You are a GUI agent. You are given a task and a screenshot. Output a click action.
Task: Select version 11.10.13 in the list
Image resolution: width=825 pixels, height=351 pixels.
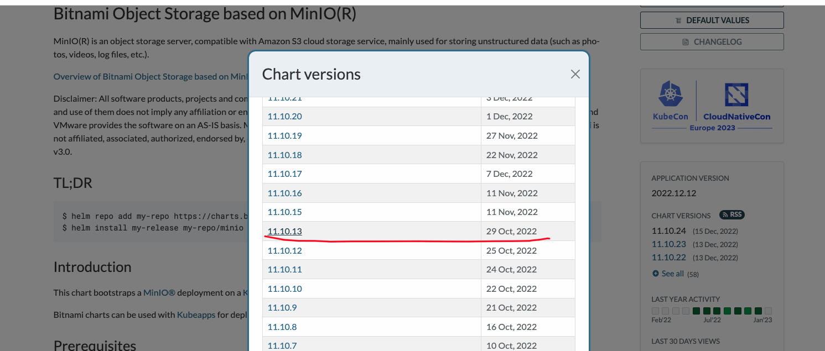coord(284,232)
